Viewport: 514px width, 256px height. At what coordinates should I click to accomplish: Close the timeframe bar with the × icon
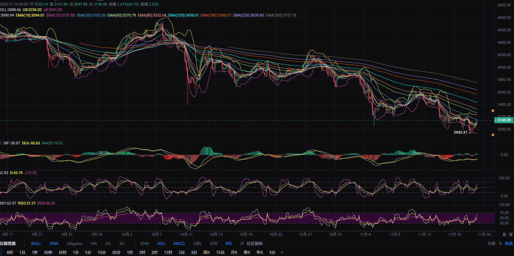pyautogui.click(x=282, y=252)
